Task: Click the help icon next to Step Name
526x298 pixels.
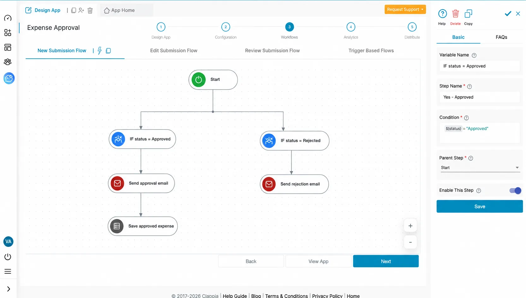Action: pyautogui.click(x=469, y=86)
